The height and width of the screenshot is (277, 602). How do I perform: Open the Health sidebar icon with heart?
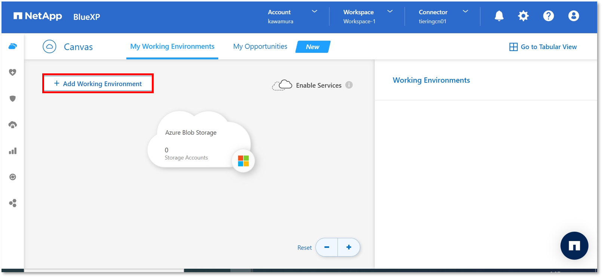pyautogui.click(x=13, y=72)
